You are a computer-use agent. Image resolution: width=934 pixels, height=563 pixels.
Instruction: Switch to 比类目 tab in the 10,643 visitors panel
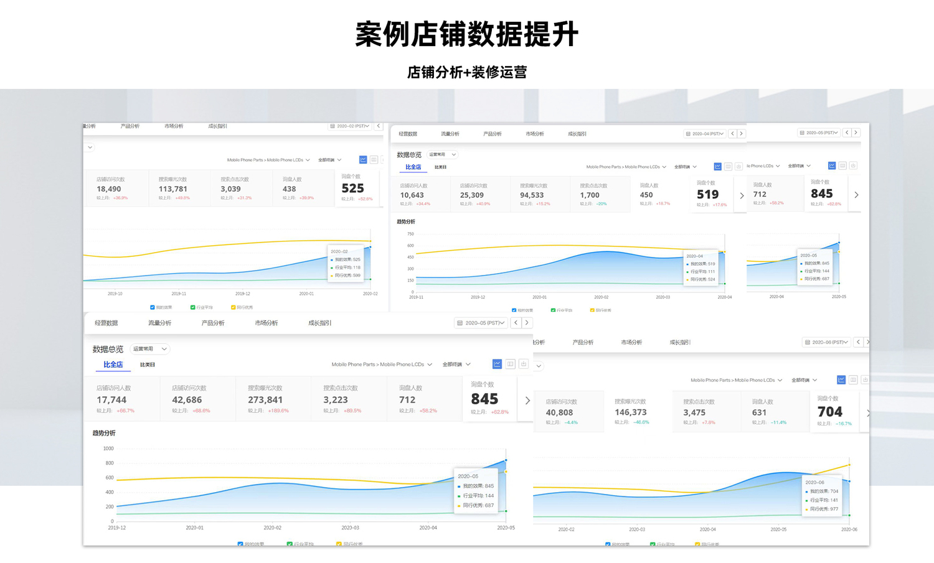[x=440, y=167]
